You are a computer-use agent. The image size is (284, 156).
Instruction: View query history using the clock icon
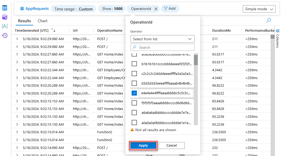(x=5, y=35)
